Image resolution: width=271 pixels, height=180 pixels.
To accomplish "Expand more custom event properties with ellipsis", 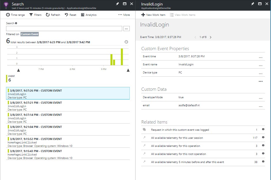I will click(261, 81).
